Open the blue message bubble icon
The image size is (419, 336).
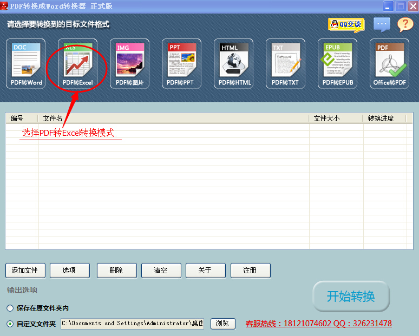(382, 24)
